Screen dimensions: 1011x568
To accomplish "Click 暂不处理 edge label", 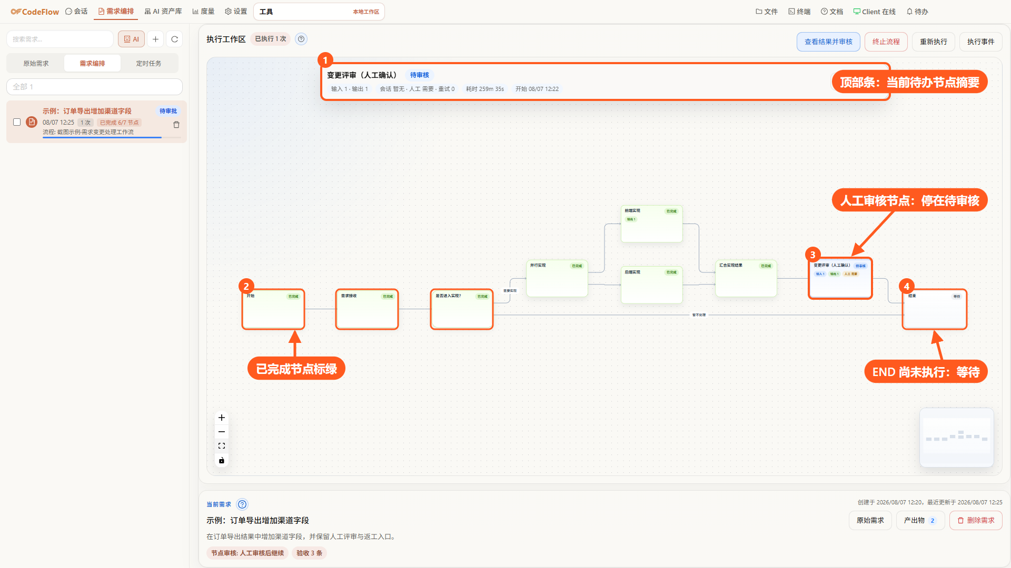I will click(699, 315).
